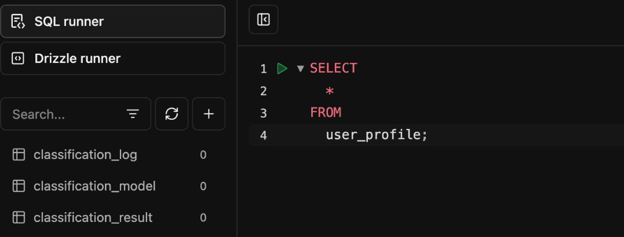Open the classification_model table
624x237 pixels.
pyautogui.click(x=110, y=186)
